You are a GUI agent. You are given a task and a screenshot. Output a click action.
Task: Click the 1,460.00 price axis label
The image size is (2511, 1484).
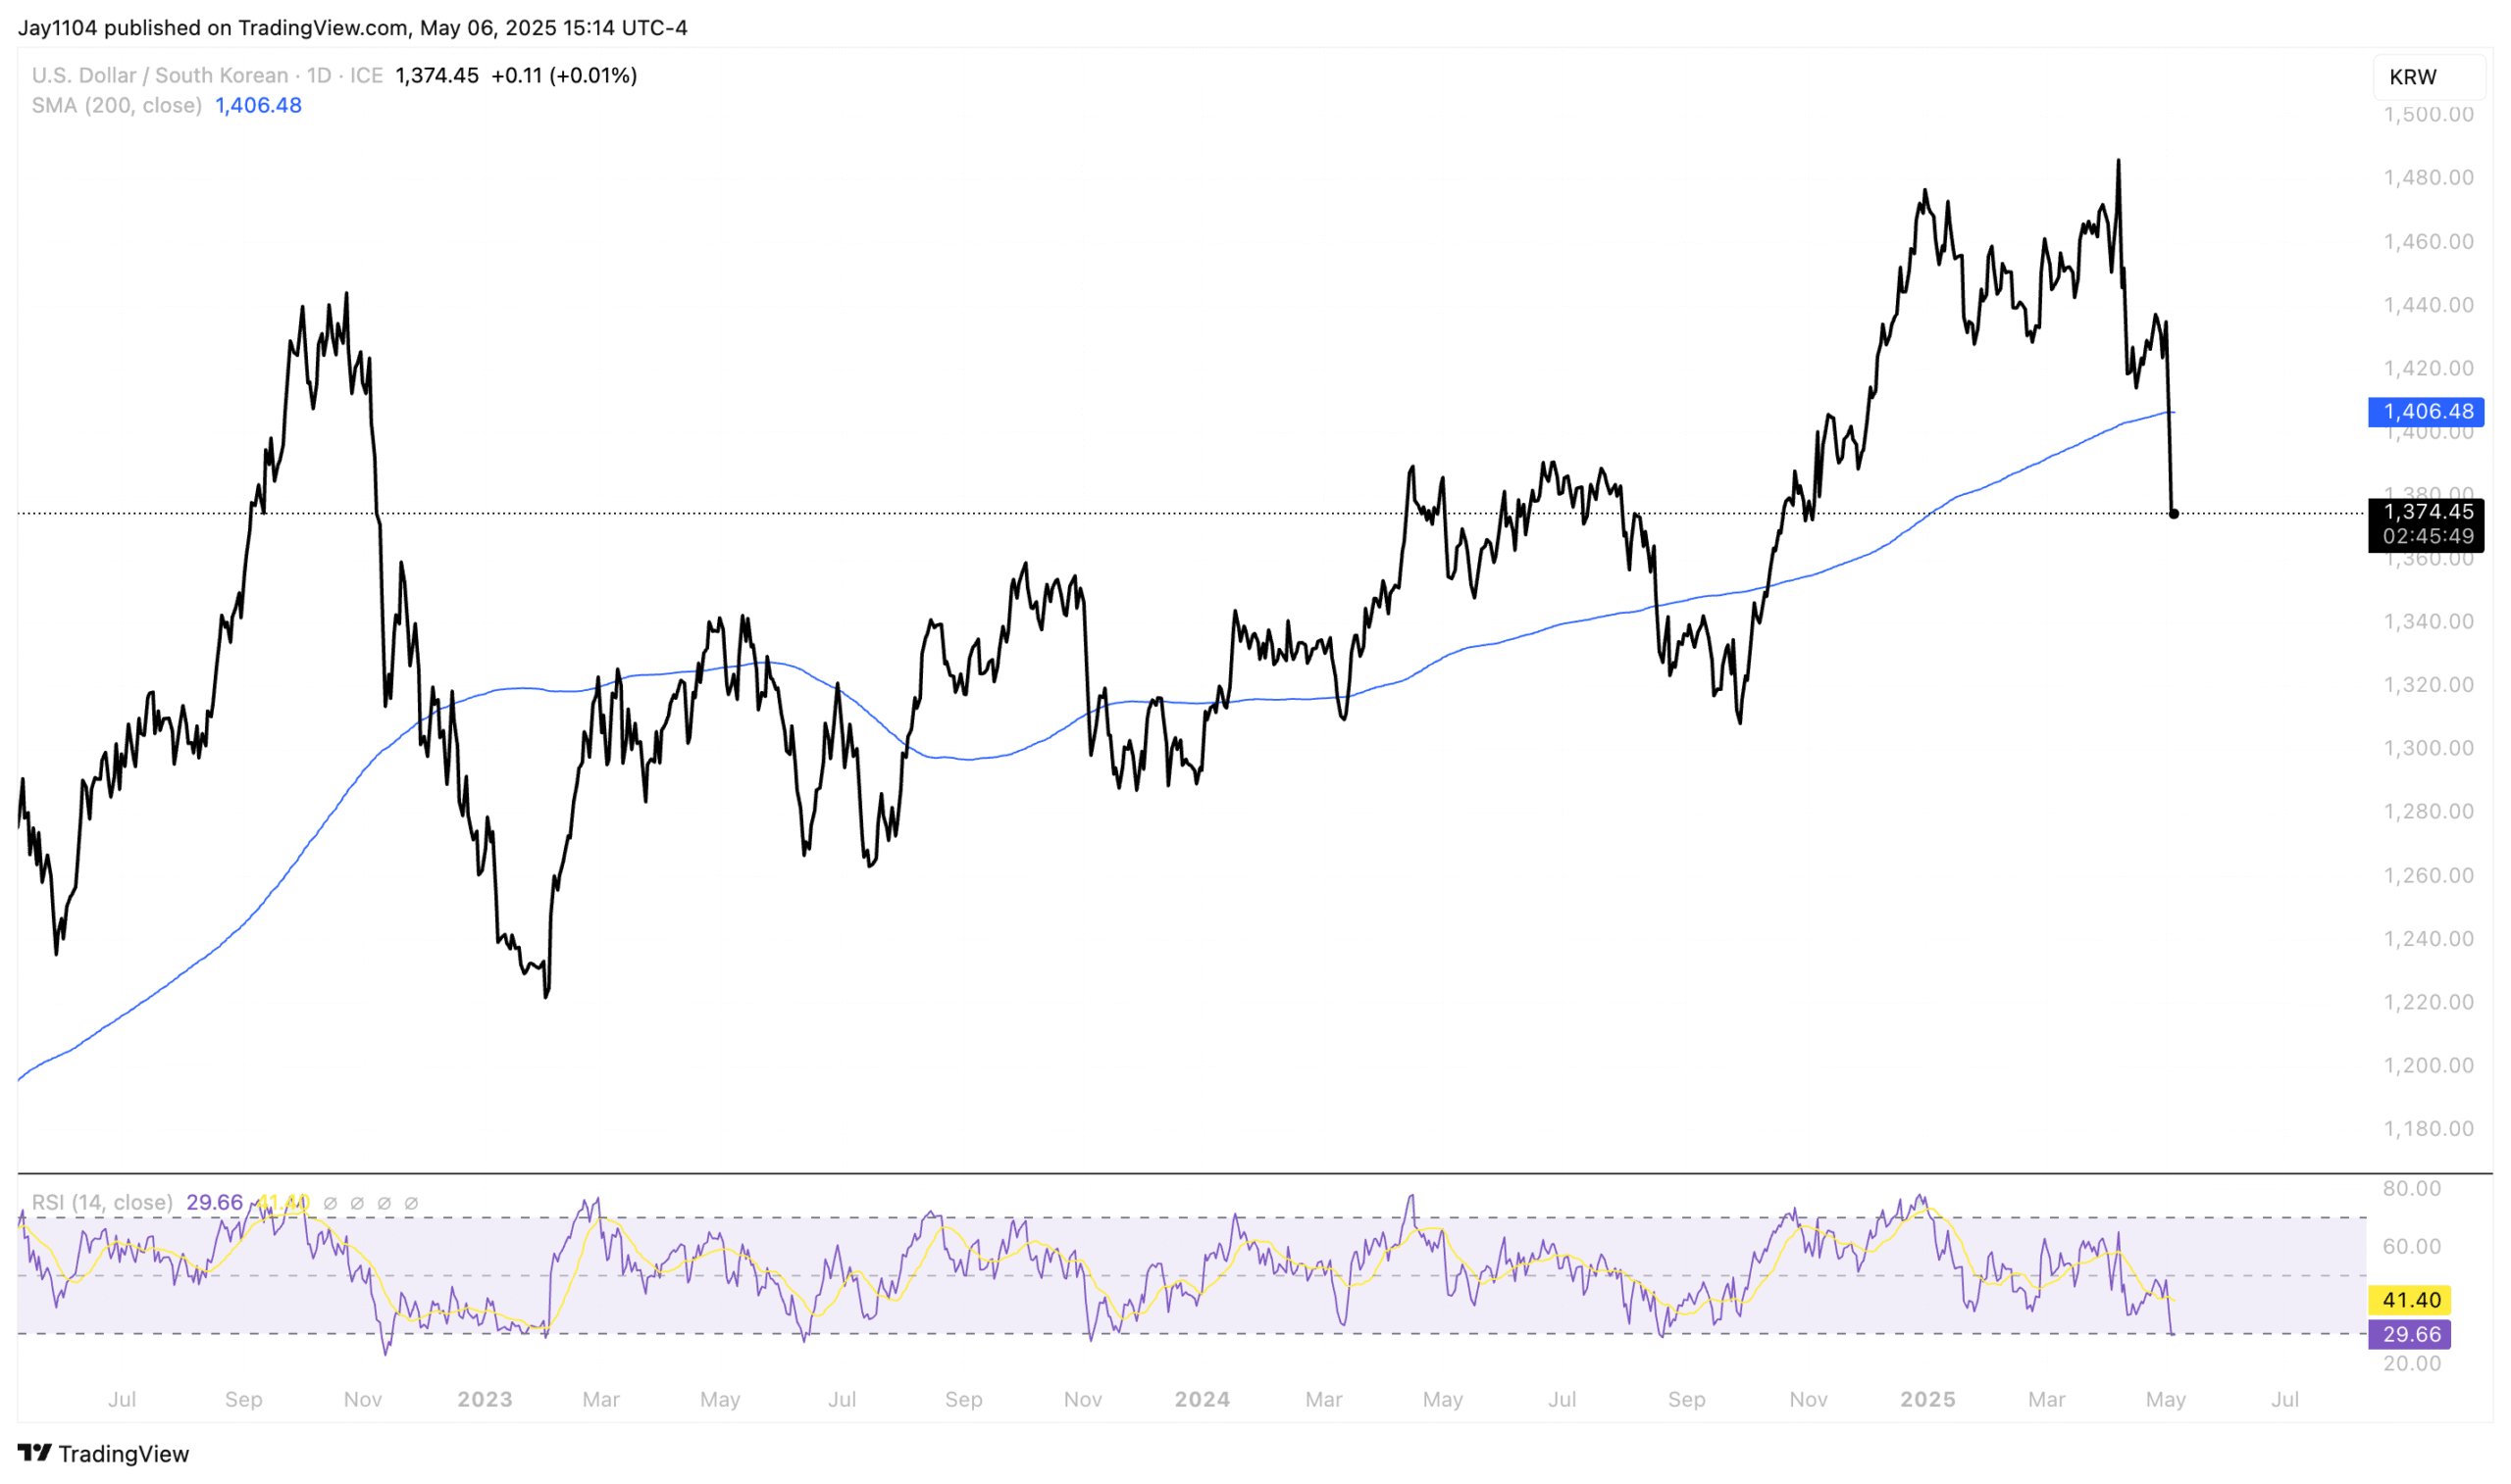(2428, 241)
